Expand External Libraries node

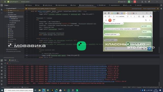click(5, 49)
